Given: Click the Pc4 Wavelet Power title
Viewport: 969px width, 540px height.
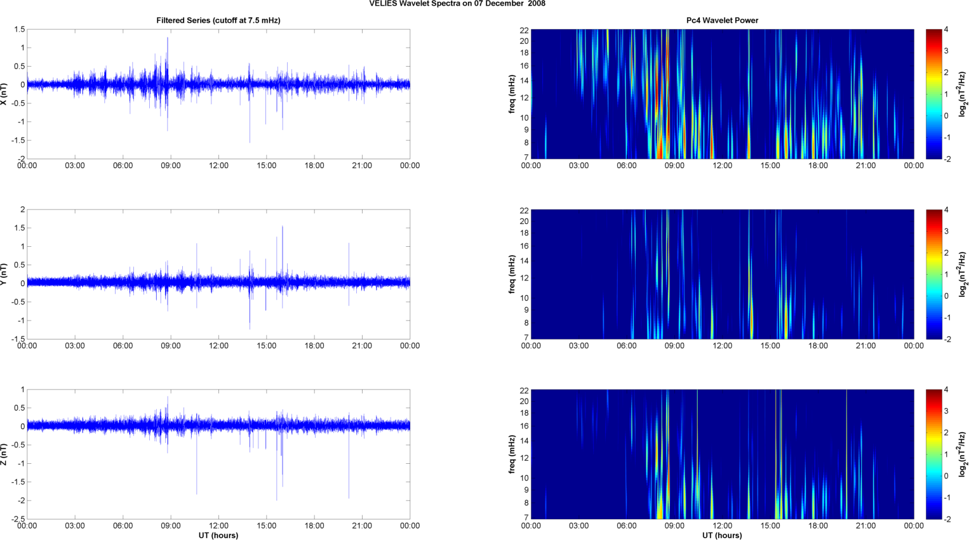Looking at the screenshot, I should point(722,20).
